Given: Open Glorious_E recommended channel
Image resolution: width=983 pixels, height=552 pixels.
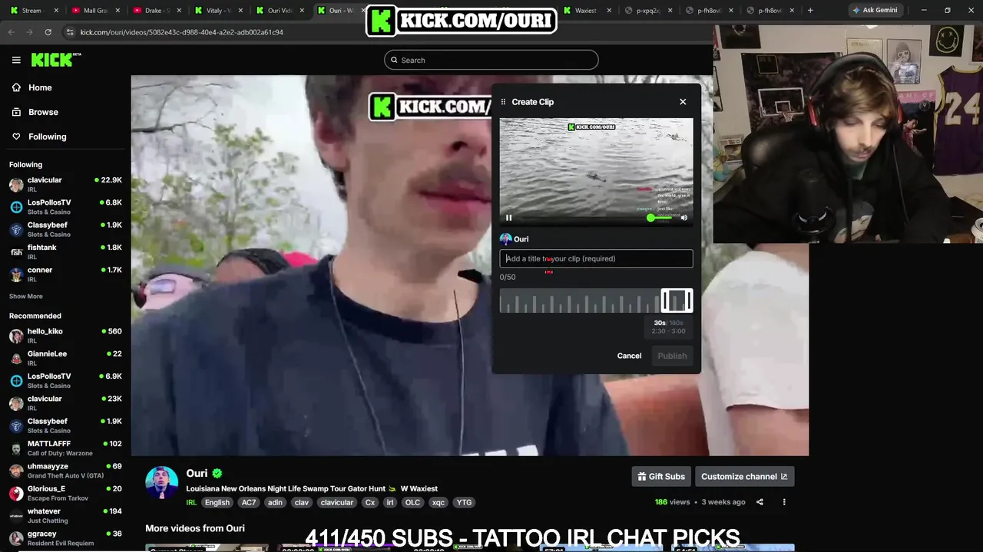Looking at the screenshot, I should pyautogui.click(x=65, y=493).
